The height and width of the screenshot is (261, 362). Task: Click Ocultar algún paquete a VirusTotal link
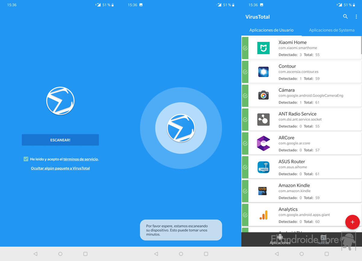pyautogui.click(x=60, y=168)
